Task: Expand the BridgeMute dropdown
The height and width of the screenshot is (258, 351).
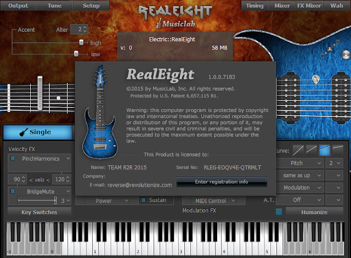Action: 68,192
